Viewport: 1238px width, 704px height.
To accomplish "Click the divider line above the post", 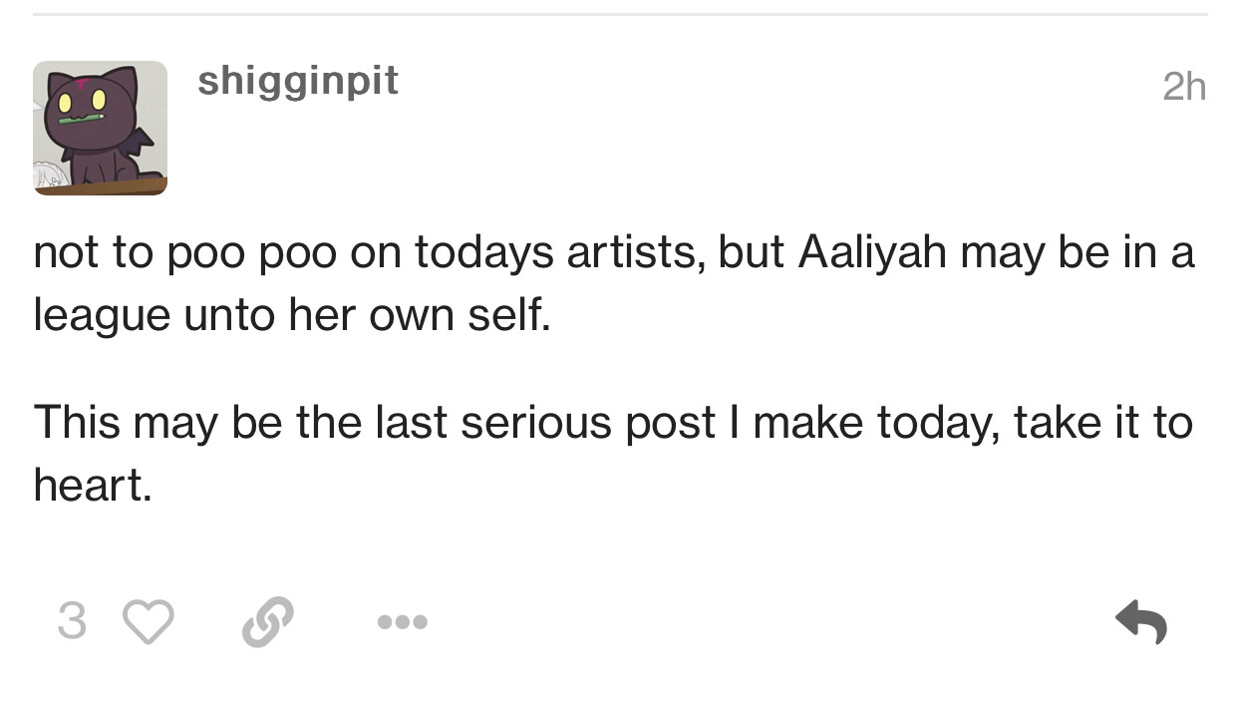I will [x=619, y=15].
